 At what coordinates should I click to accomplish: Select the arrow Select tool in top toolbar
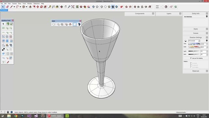[3, 7]
